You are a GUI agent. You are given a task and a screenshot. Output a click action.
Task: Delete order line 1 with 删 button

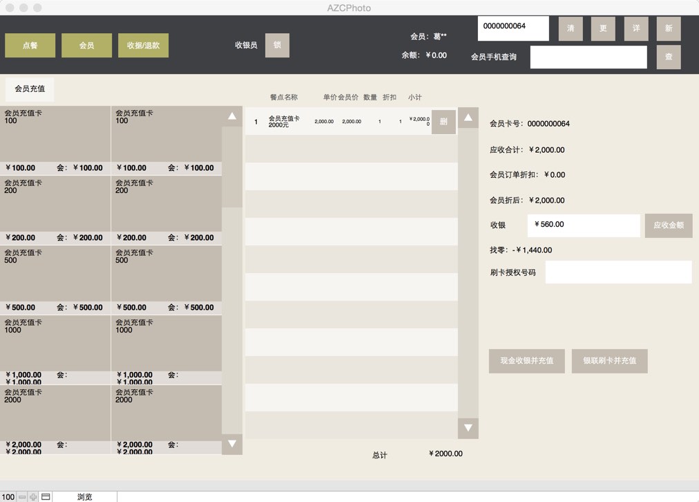pos(443,122)
